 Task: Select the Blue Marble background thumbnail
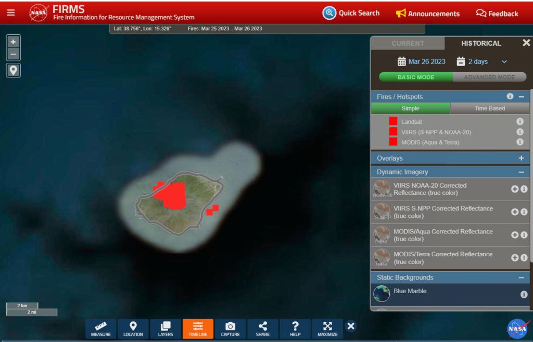pos(382,294)
